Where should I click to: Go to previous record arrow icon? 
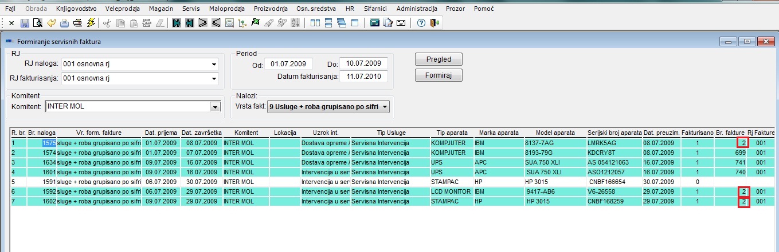pyautogui.click(x=190, y=23)
